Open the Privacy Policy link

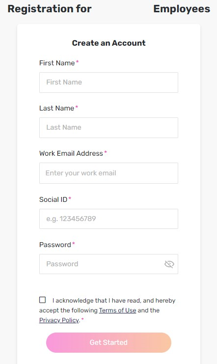tap(59, 320)
